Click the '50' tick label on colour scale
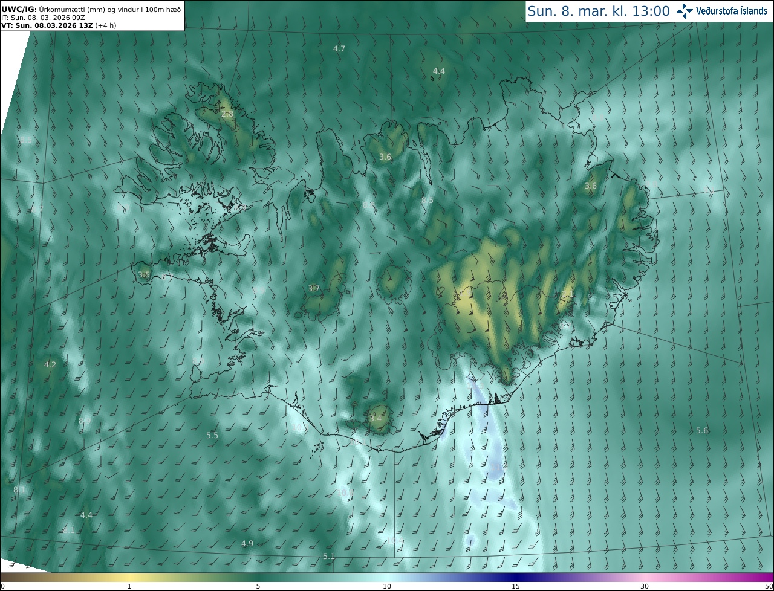The width and height of the screenshot is (774, 591). [x=769, y=586]
